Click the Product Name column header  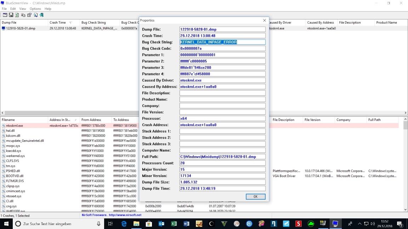point(391,23)
